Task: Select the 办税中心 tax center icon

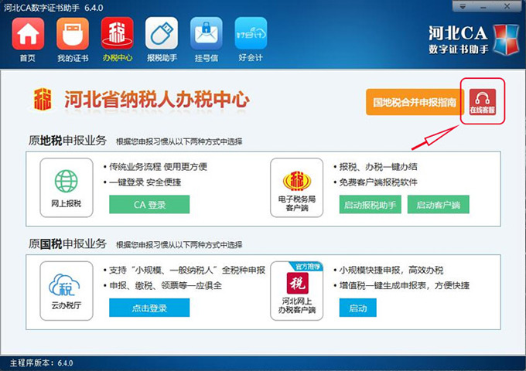Action: pos(117,34)
